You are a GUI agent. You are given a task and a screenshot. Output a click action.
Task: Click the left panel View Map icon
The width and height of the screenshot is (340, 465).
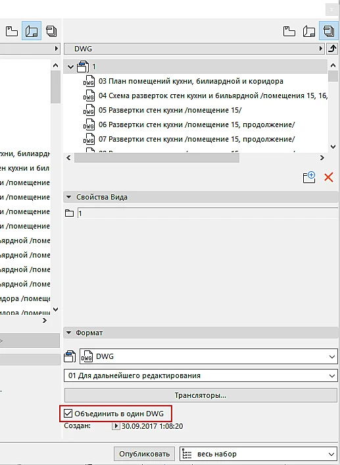12,31
